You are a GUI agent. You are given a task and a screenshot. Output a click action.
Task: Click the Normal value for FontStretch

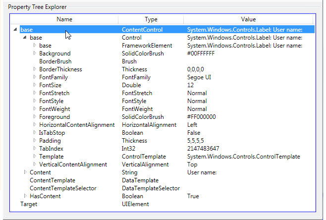(x=197, y=93)
